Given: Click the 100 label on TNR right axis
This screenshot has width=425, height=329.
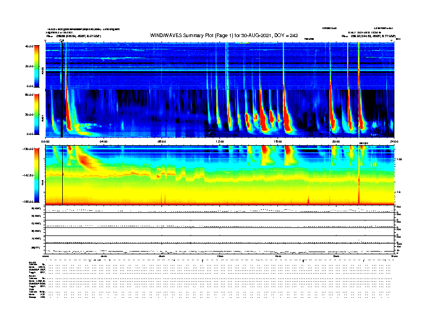Looking at the screenshot, I should 399,159.
